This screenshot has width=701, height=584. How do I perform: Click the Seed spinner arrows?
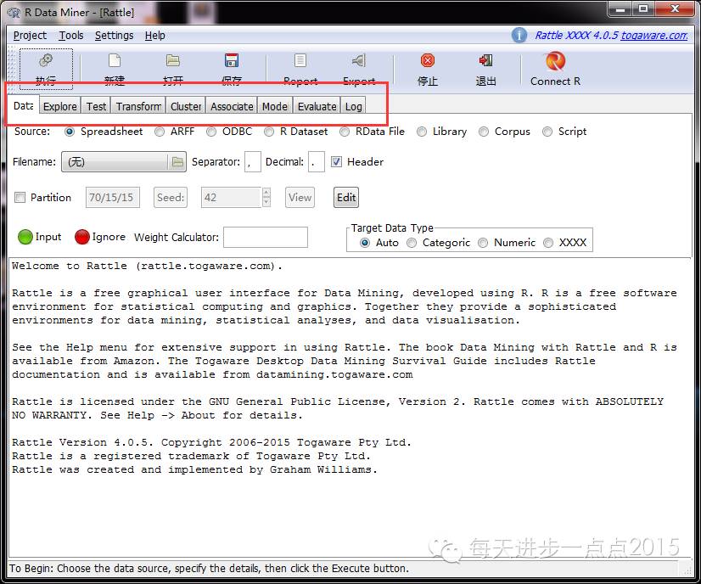pos(266,197)
